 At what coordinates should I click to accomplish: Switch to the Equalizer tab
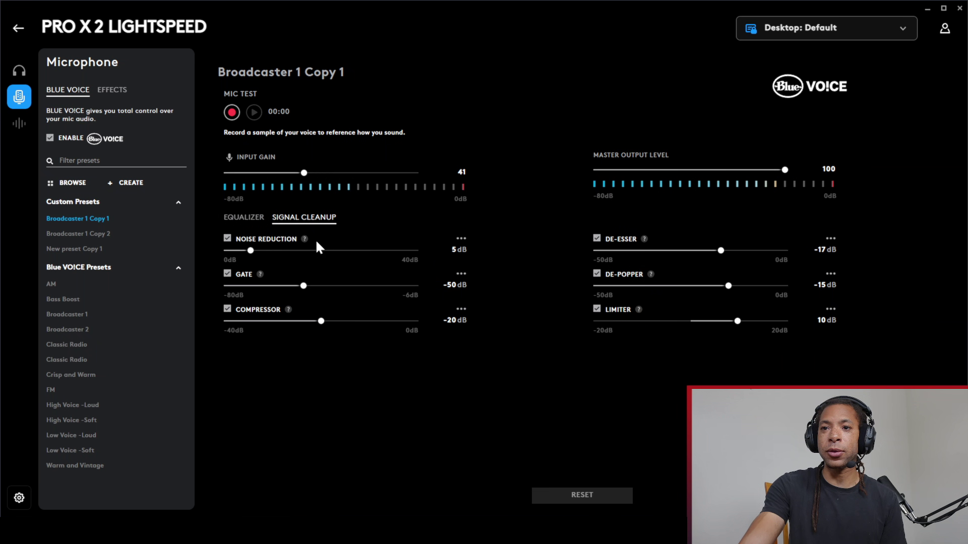[x=244, y=217]
